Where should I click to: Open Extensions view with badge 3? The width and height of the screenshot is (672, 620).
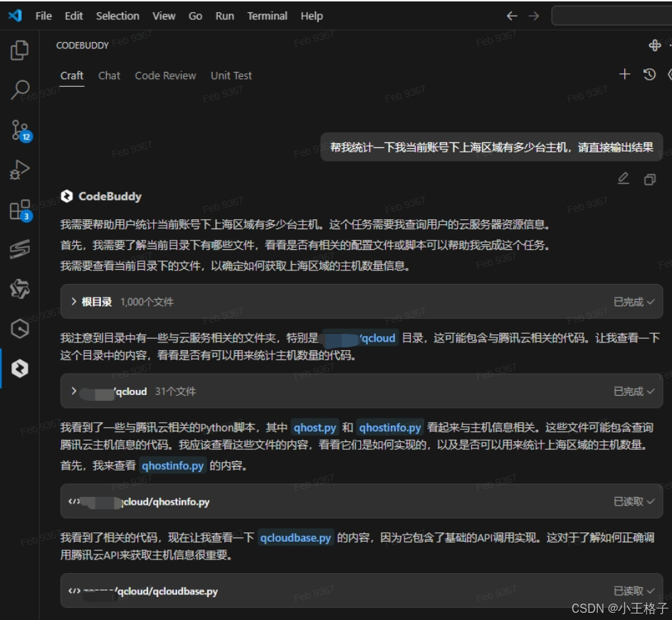(x=21, y=210)
